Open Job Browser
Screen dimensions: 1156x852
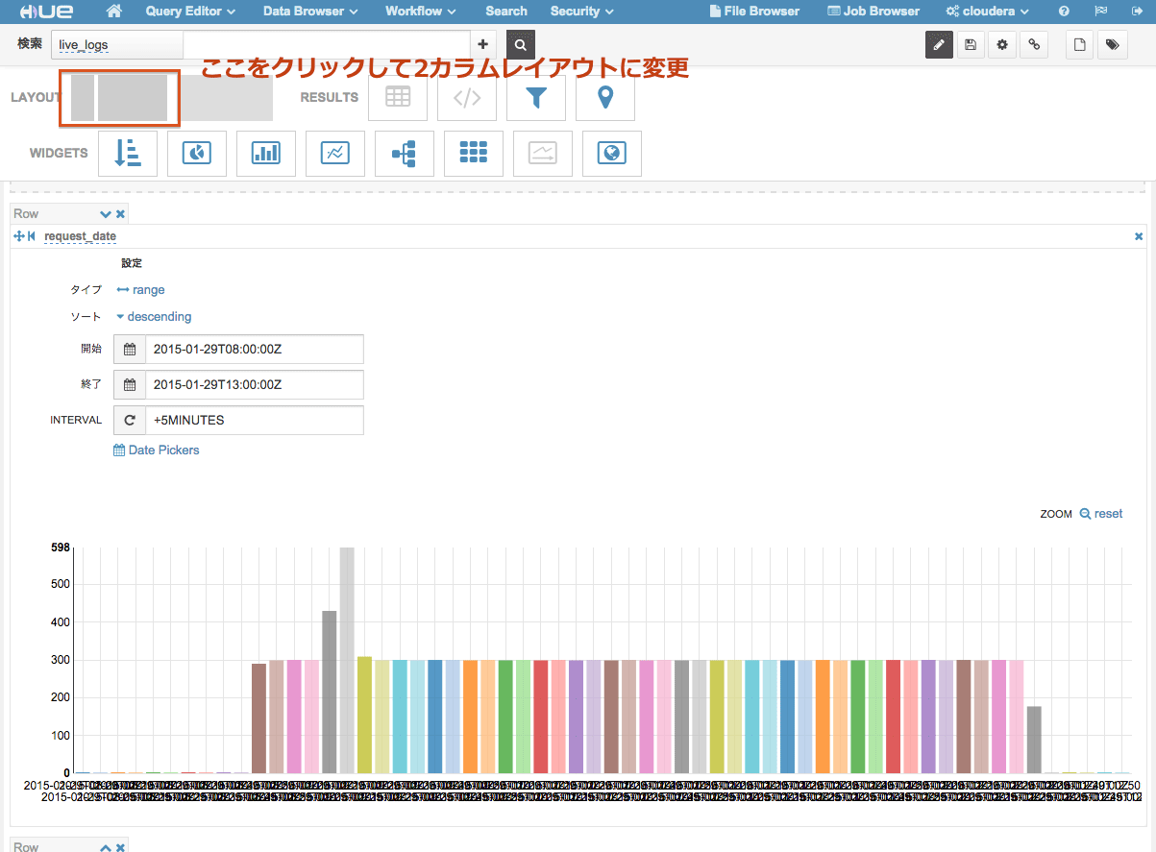point(873,12)
